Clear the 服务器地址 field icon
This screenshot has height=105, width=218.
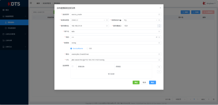tap(107, 26)
